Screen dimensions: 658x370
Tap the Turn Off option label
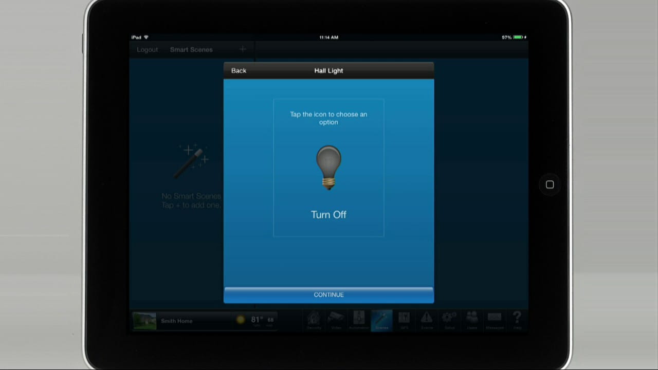pos(328,215)
